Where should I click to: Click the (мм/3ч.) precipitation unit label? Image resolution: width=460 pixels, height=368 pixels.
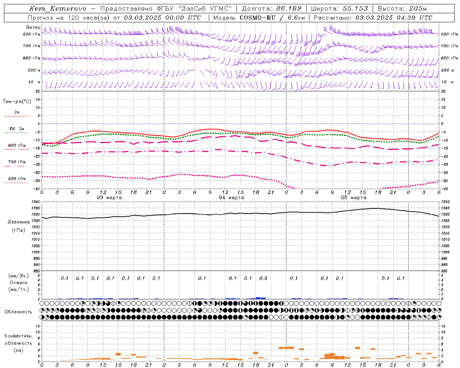[19, 276]
